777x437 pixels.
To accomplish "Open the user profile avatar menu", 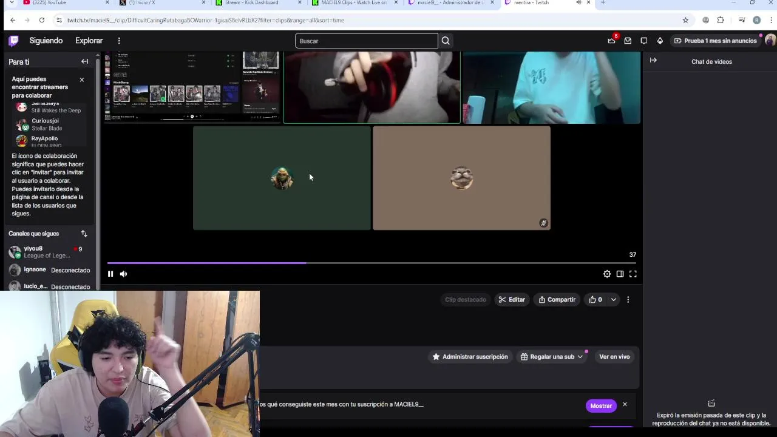I will [770, 41].
